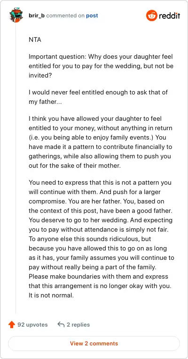Image resolution: width=188 pixels, height=359 pixels.
Task: Follow the blue "post" link
Action: coord(92,16)
